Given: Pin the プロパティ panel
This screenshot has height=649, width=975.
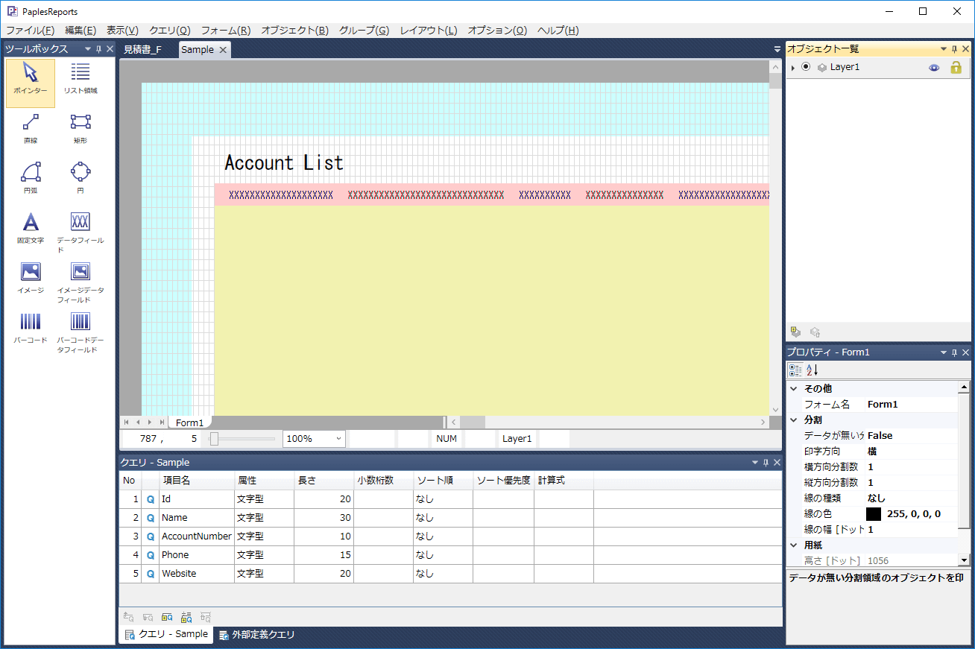Looking at the screenshot, I should [x=954, y=352].
